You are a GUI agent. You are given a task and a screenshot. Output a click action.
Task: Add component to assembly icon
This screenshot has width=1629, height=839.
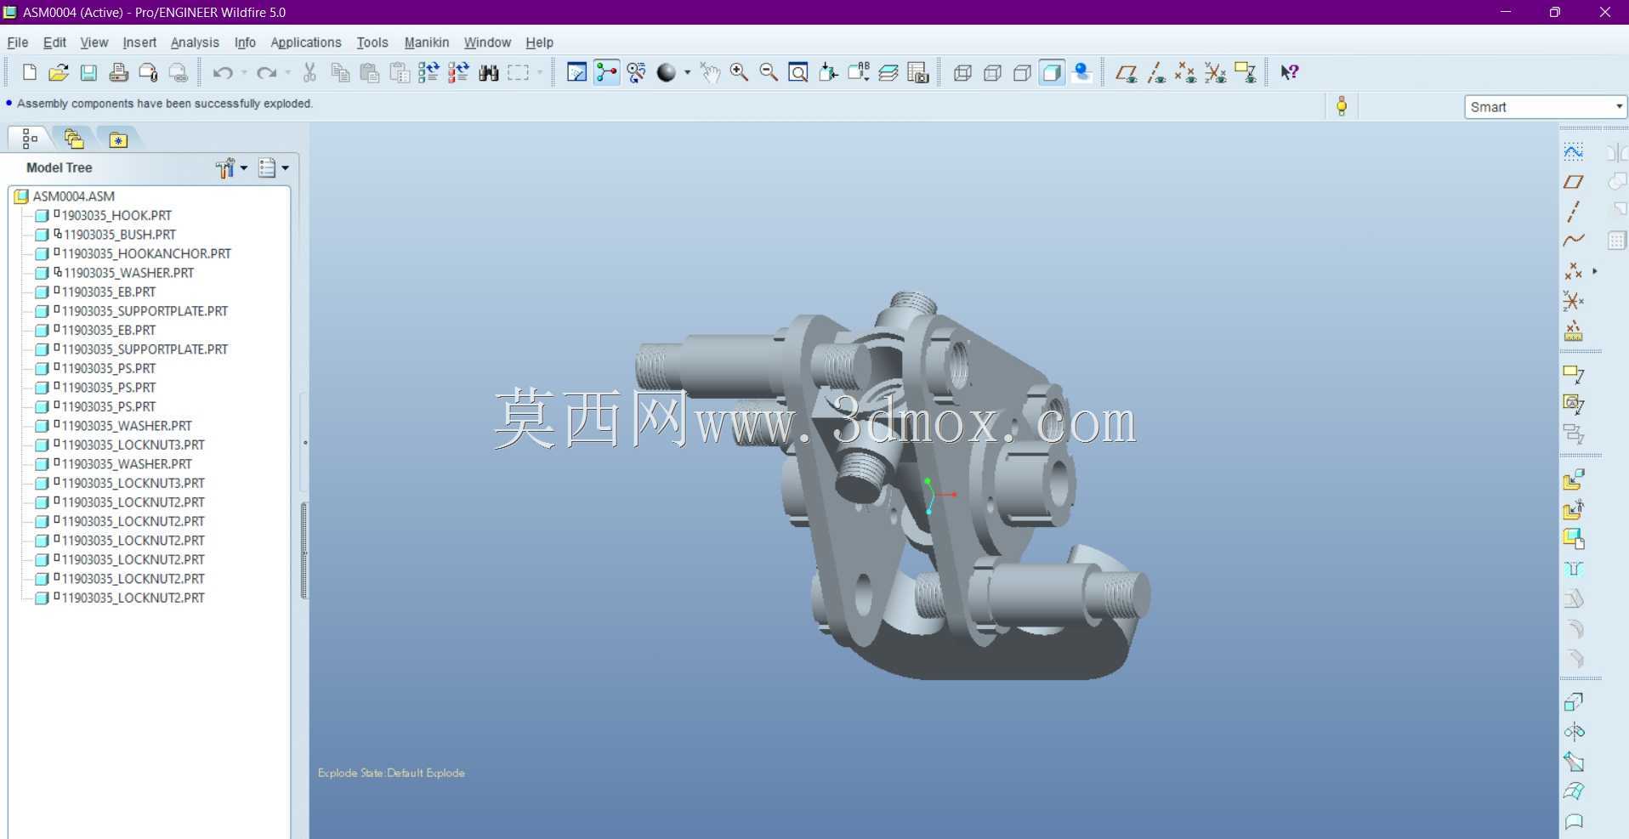pos(1574,480)
